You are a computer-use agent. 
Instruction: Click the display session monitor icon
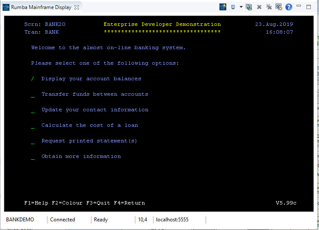[x=233, y=7]
